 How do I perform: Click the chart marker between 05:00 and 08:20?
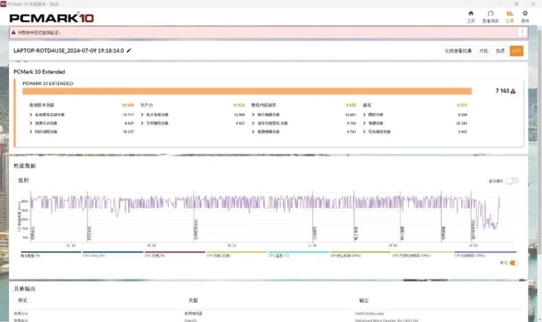196,230
